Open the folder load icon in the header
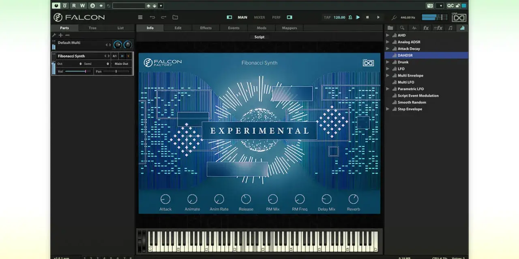 pyautogui.click(x=175, y=17)
